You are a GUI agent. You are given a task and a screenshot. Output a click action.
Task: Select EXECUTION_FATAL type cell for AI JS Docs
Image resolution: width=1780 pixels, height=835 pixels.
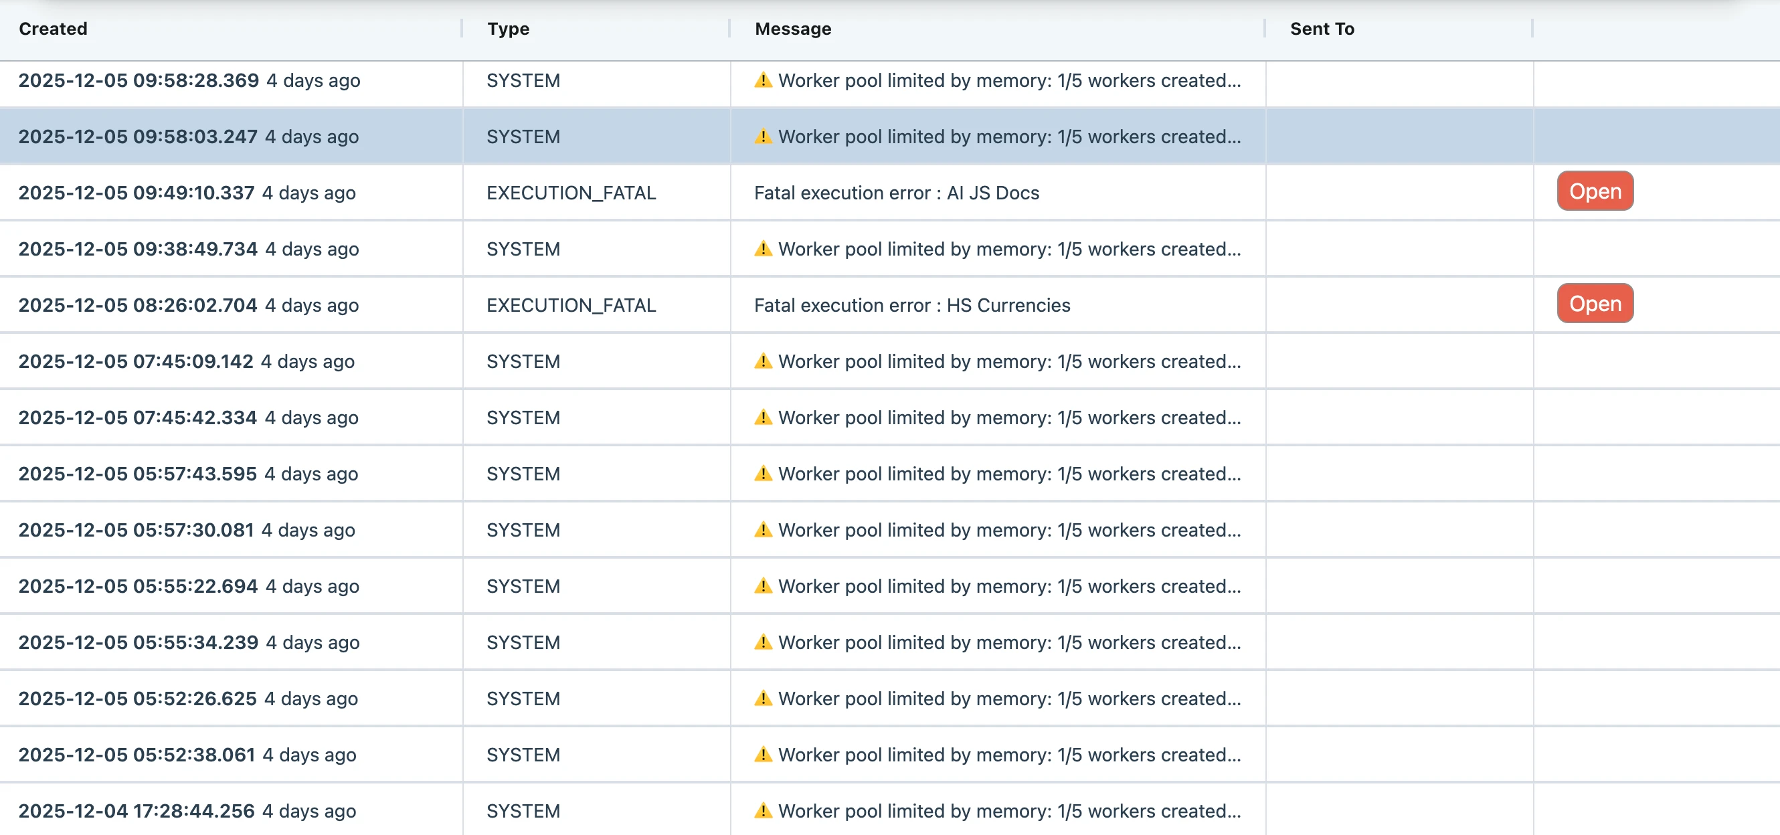[x=571, y=193]
